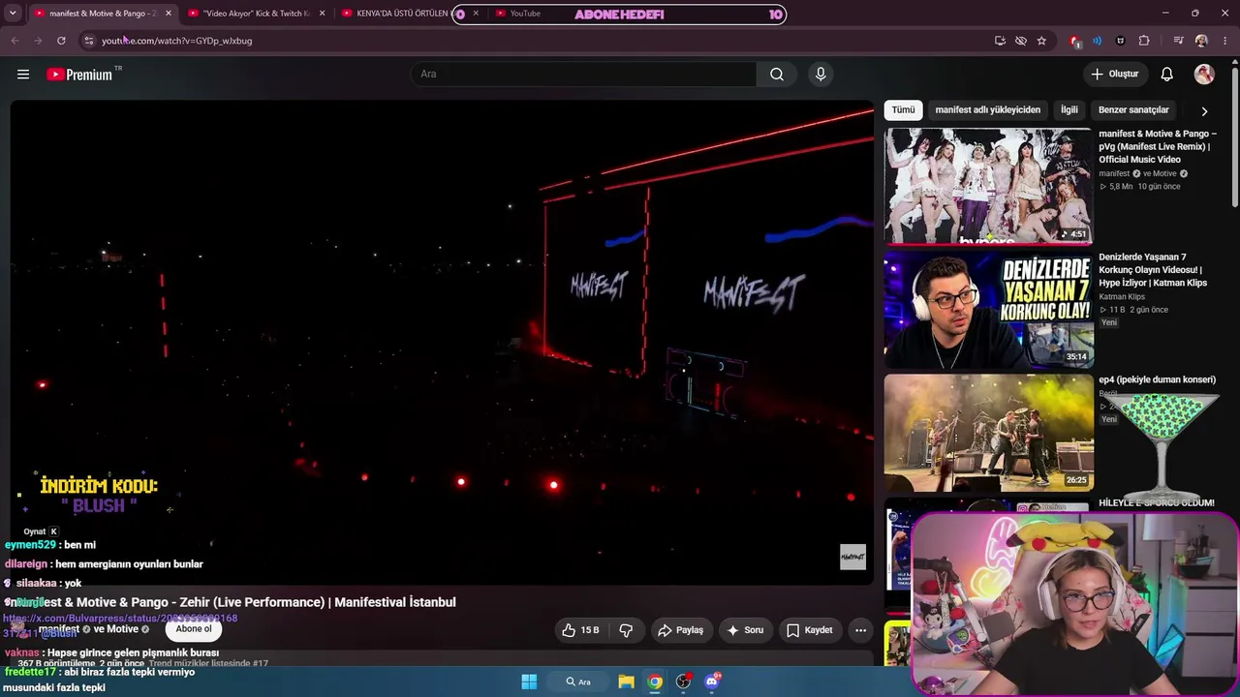Open "Denizlerde Yaşanan 7 Korkunç Olay" thumbnail
This screenshot has height=697, width=1240.
click(988, 310)
